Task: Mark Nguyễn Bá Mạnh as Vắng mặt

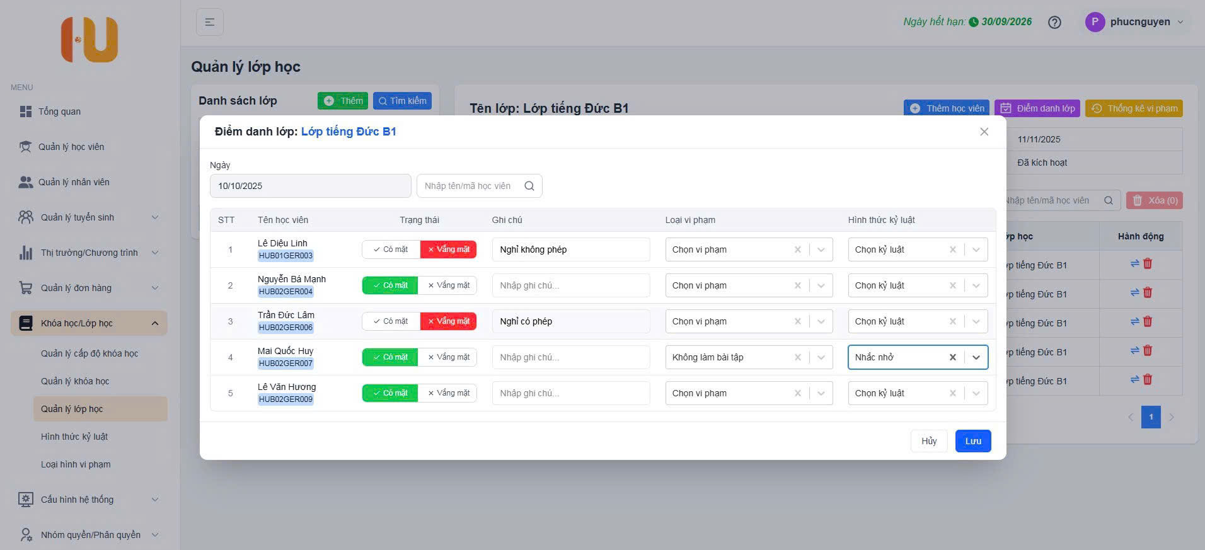Action: [x=448, y=285]
